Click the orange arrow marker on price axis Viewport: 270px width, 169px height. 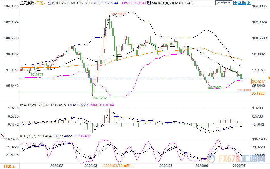pos(268,78)
